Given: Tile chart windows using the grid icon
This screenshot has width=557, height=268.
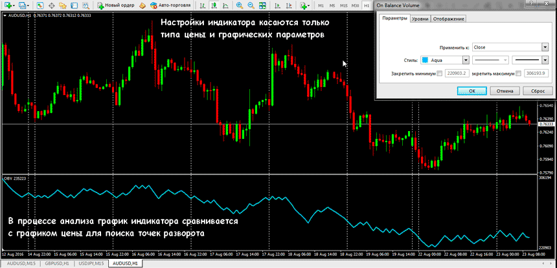Looking at the screenshot, I should pos(261,5).
